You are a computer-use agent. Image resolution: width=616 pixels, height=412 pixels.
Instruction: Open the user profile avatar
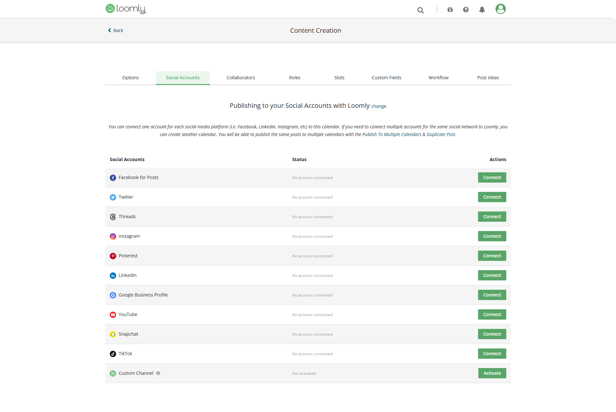point(501,9)
